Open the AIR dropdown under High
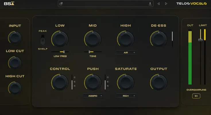The height and width of the screenshot is (115, 211). point(126,53)
